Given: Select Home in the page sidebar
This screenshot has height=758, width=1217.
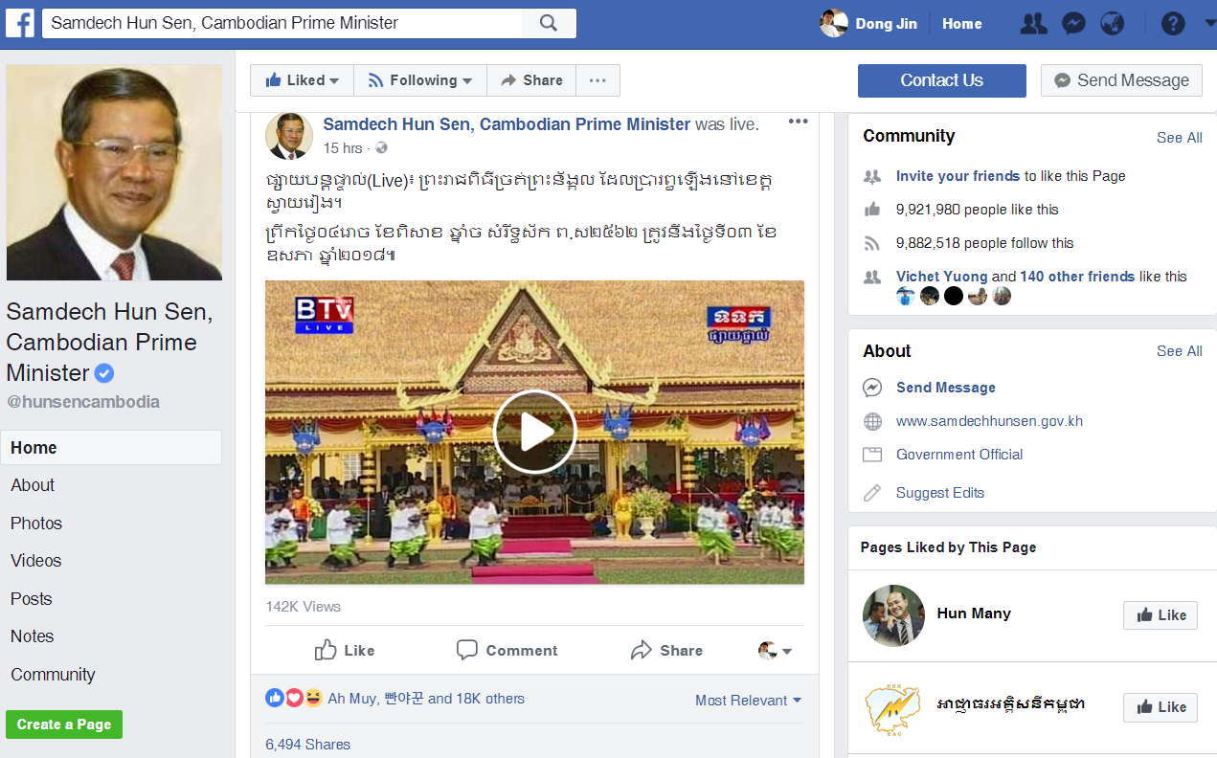Looking at the screenshot, I should (111, 448).
